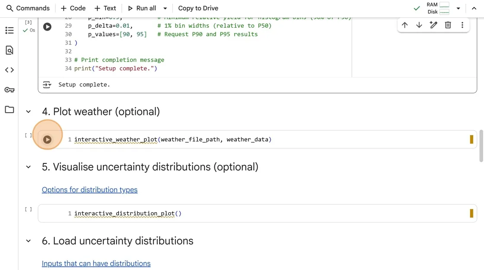
Task: Open the cell's more options menu
Action: pos(462,25)
